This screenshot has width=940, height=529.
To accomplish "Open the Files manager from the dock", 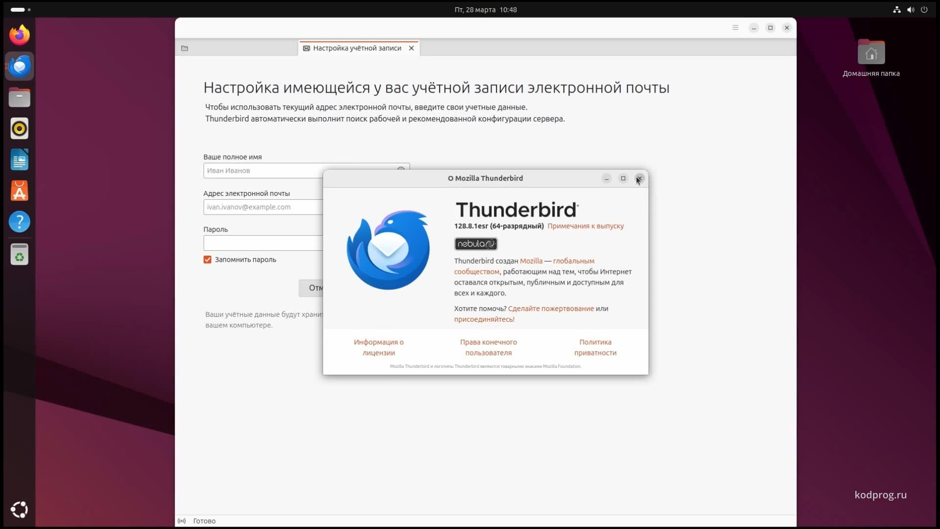I will tap(20, 97).
